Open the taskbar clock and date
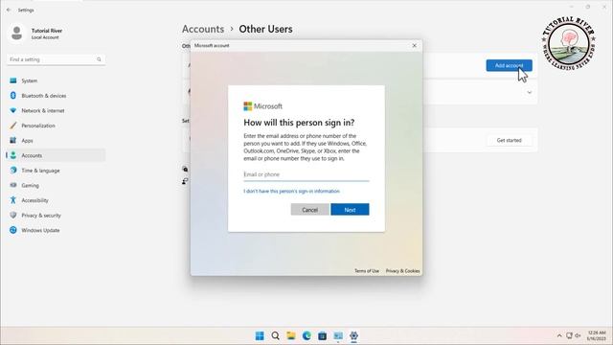This screenshot has height=345, width=613. [x=596, y=335]
